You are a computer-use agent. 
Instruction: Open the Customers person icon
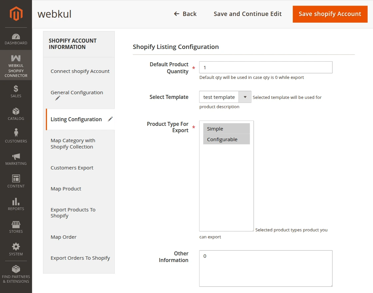coord(16,133)
